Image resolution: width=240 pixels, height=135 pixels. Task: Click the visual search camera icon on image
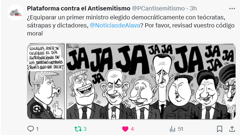[37, 109]
